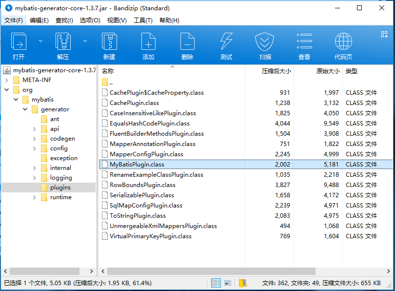
Task: Open the 编辑(E) menu
Action: click(39, 20)
